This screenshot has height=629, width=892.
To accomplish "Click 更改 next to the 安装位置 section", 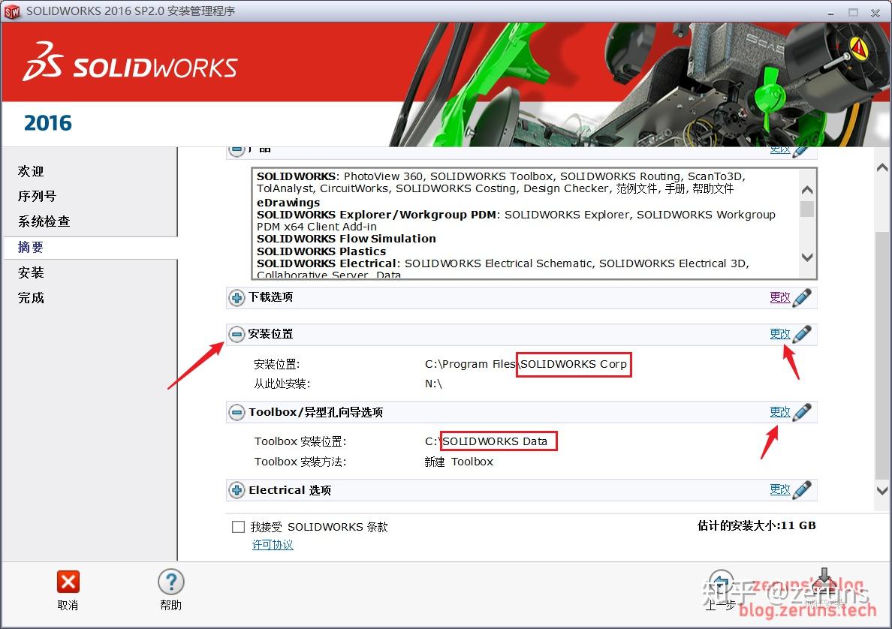I will (x=781, y=333).
